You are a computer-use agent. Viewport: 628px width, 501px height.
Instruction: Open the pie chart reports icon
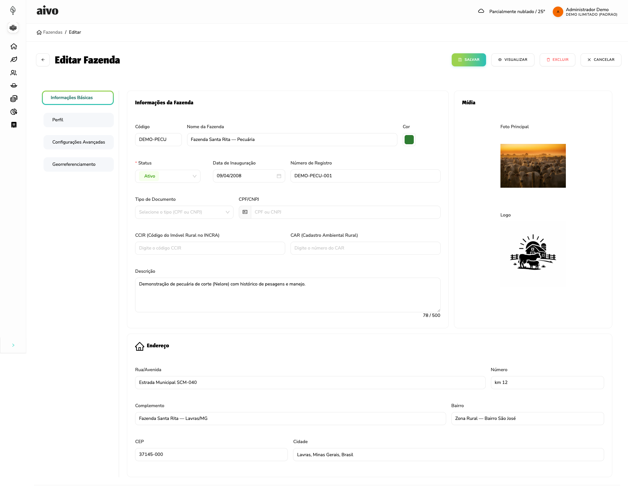[14, 112]
